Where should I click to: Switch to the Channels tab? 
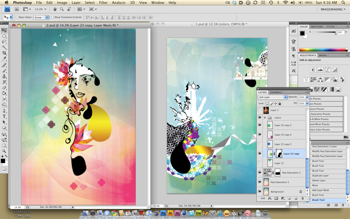click(x=276, y=92)
